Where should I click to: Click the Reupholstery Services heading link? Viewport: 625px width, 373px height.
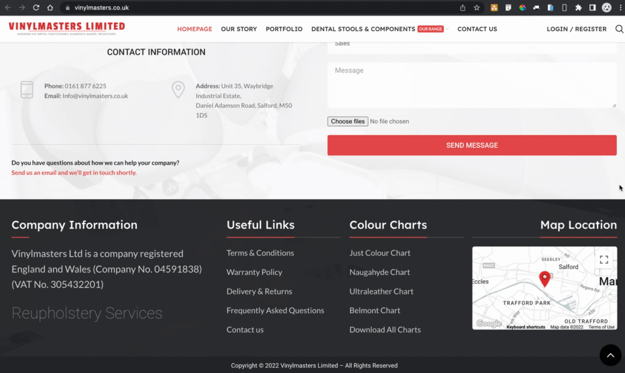pos(87,313)
